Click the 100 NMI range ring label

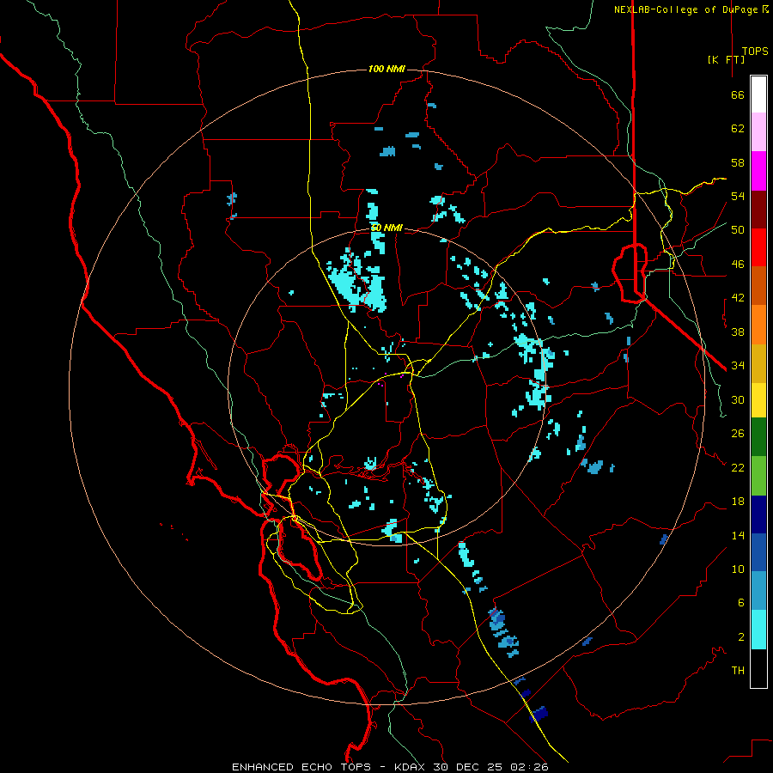tap(386, 69)
